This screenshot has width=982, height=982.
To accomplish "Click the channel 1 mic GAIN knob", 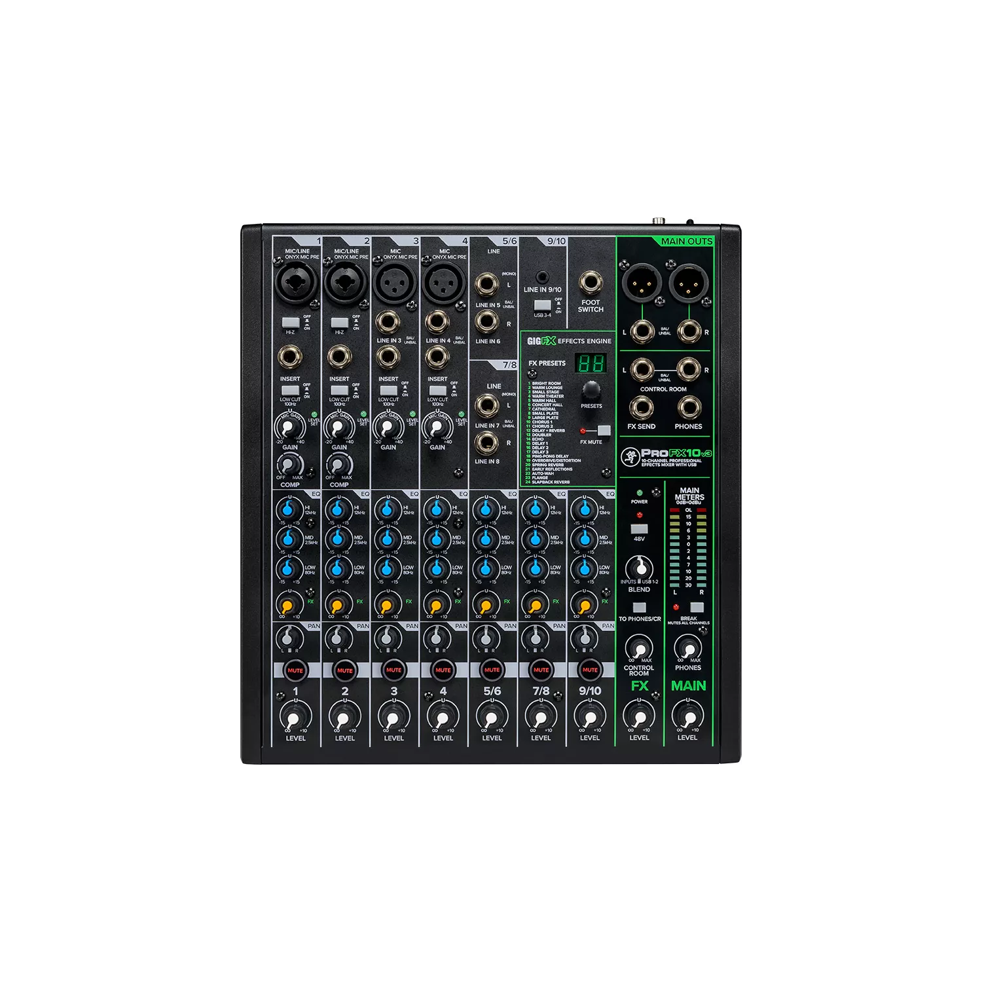I will point(289,428).
